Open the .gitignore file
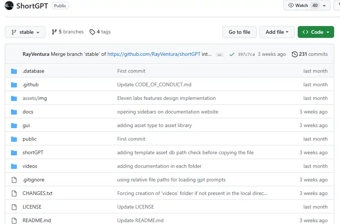The height and width of the screenshot is (224, 340). coord(33,180)
